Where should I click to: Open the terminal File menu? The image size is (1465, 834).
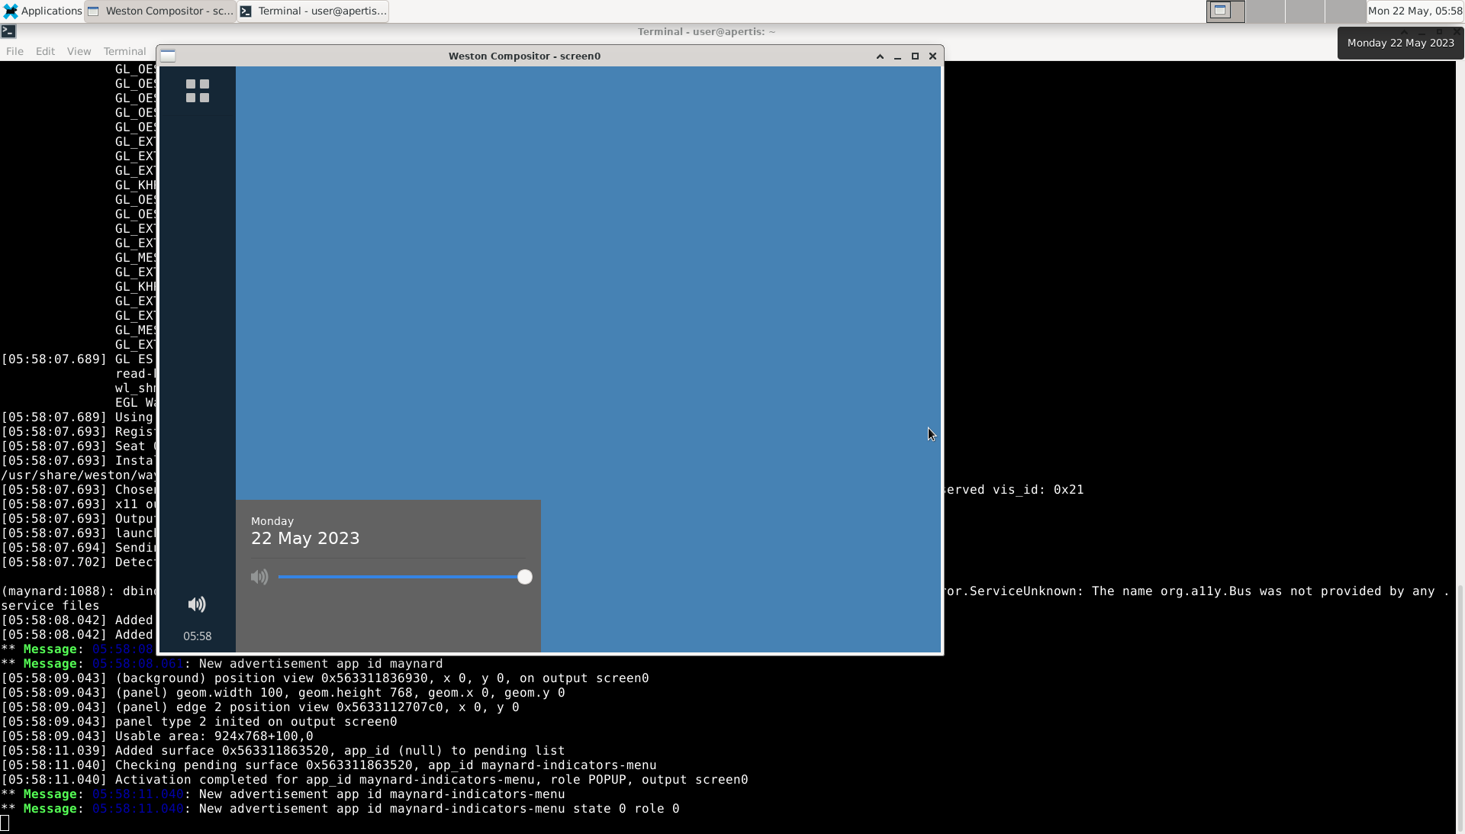point(14,51)
